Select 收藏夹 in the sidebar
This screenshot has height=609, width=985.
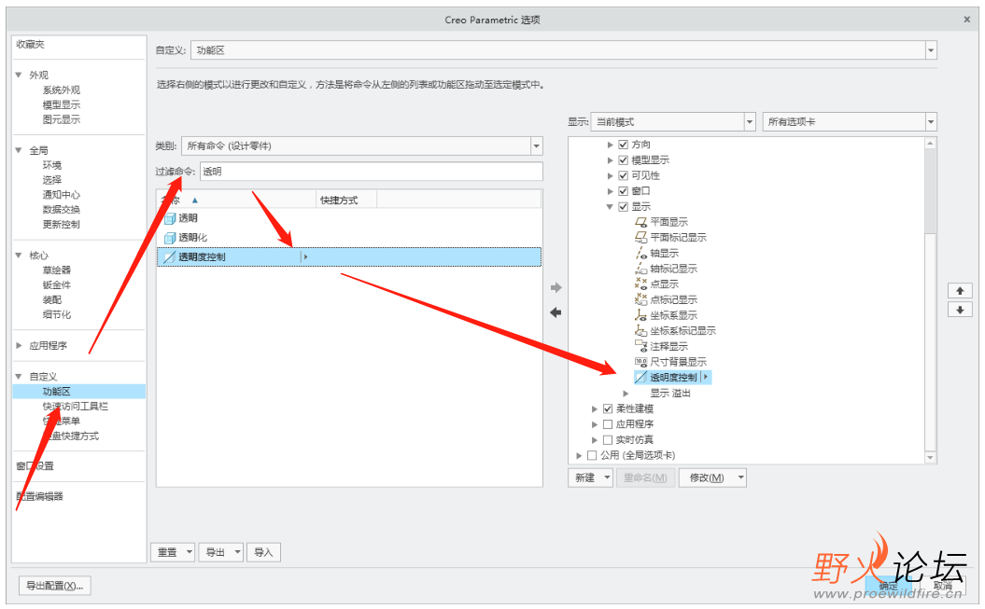coord(30,45)
